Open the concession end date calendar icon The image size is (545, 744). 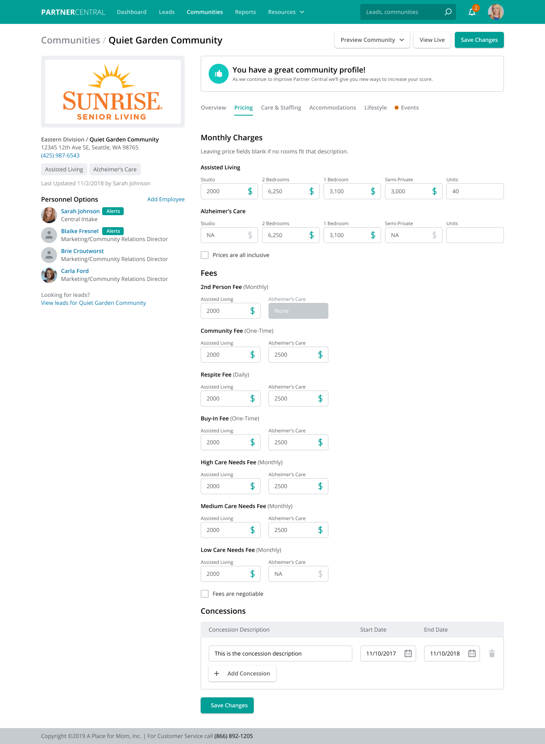pyautogui.click(x=472, y=654)
